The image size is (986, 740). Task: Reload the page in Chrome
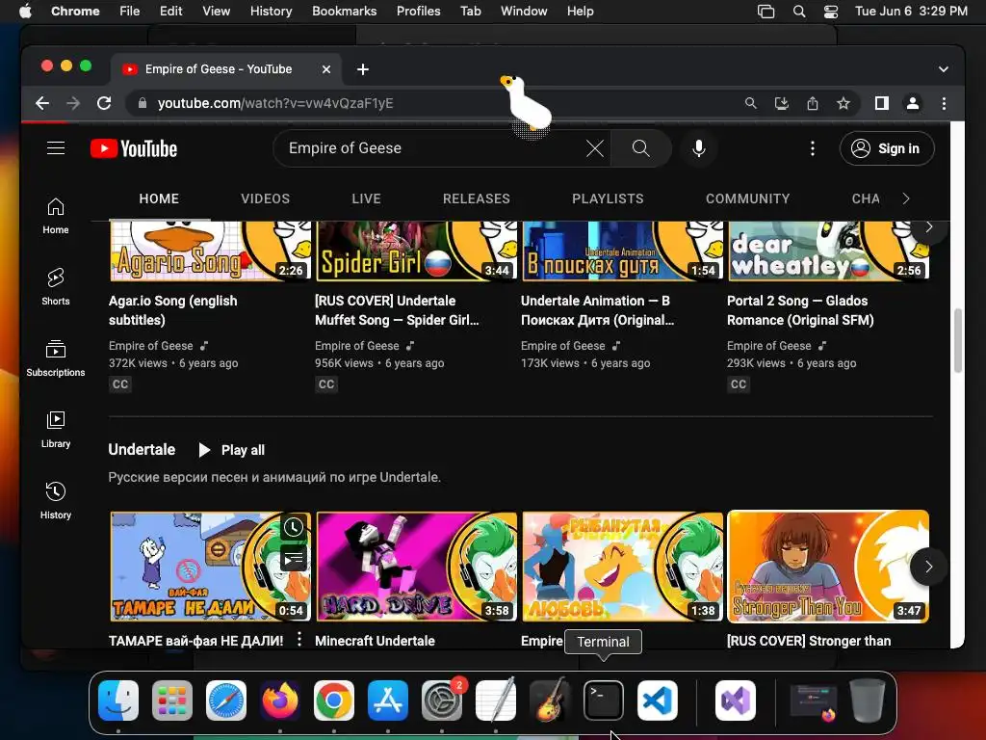[104, 103]
